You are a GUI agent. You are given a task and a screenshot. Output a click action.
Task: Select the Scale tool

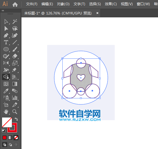click(x=15, y=63)
